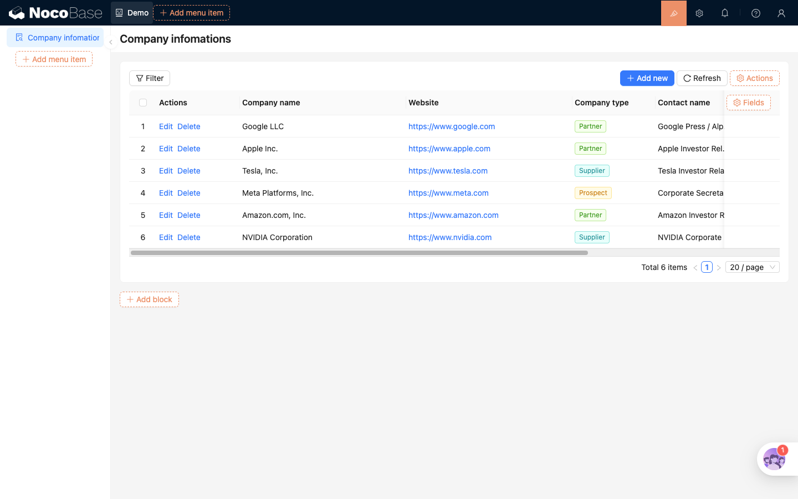Edit the Google LLC row
Viewport: 798px width, 499px height.
(x=166, y=126)
